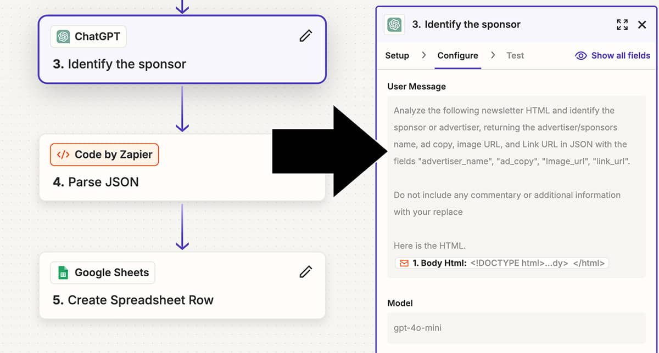The height and width of the screenshot is (353, 659).
Task: Click the 1. Body Html mapped data pill
Action: click(502, 263)
